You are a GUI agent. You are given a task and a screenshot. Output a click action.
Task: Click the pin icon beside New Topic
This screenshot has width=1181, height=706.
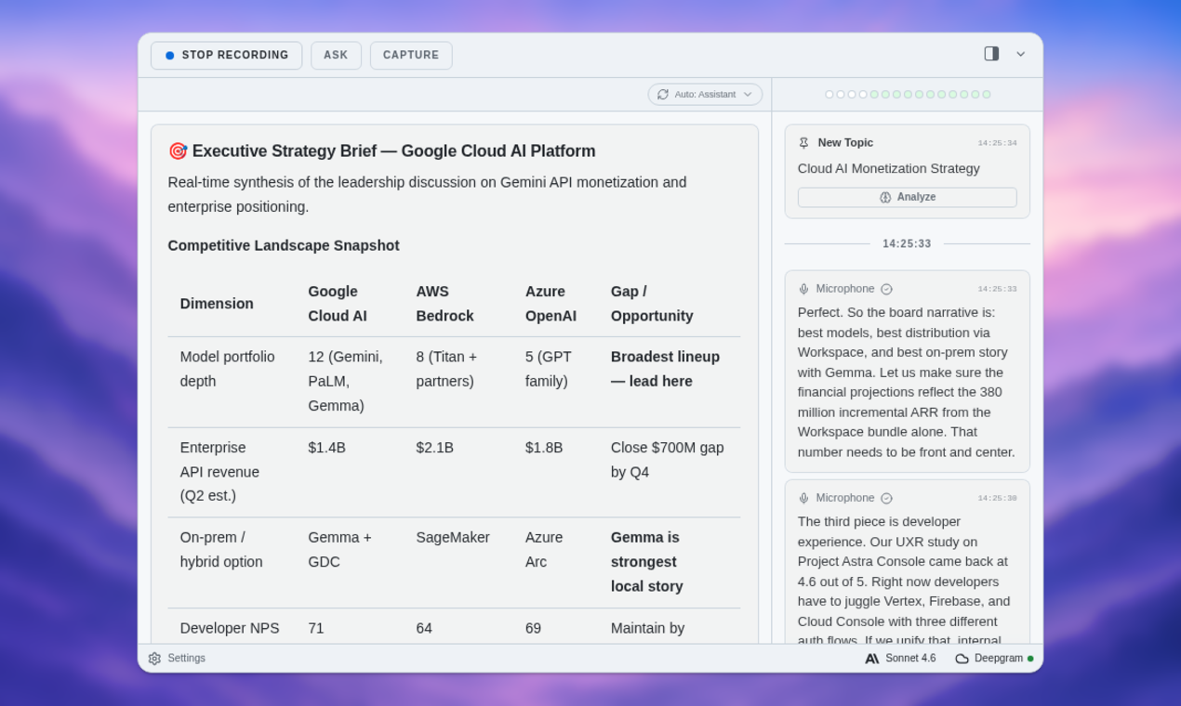pyautogui.click(x=803, y=143)
